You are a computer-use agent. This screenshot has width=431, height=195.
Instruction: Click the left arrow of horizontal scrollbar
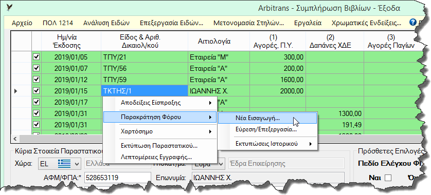click(x=15, y=139)
